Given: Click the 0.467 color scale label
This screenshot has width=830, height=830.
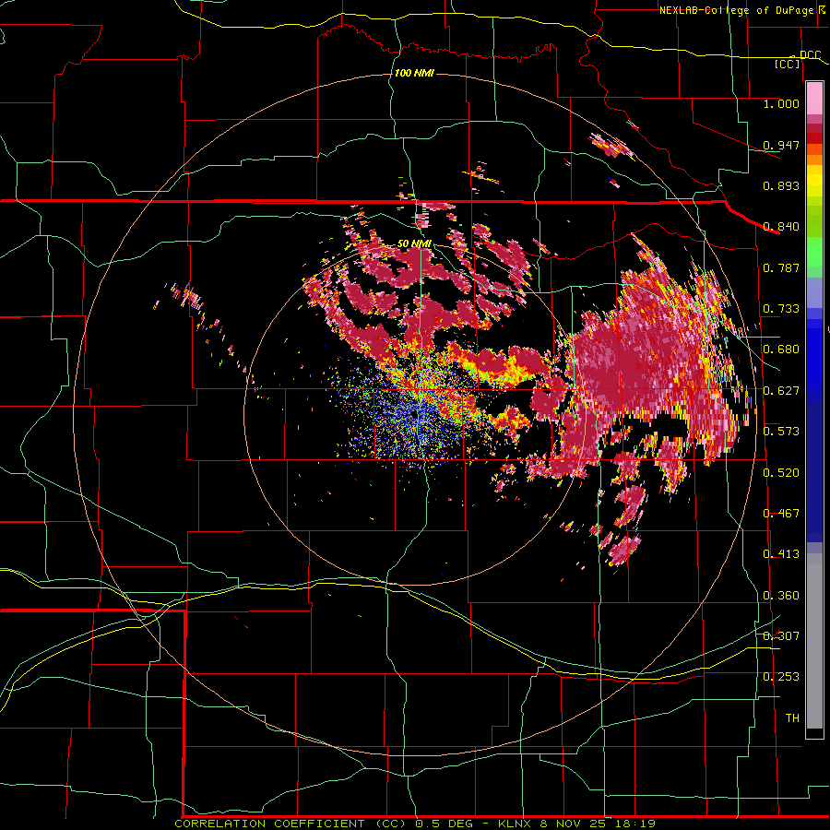Looking at the screenshot, I should tap(781, 514).
